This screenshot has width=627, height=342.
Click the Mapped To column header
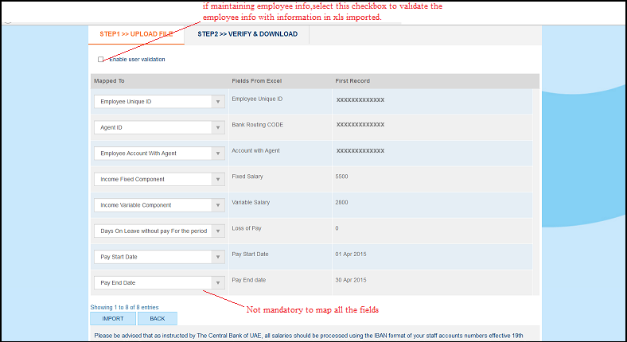point(109,81)
